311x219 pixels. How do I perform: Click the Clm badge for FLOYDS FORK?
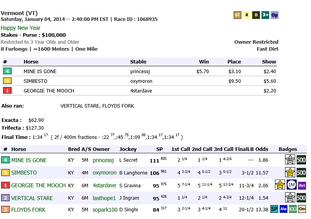tap(302, 209)
